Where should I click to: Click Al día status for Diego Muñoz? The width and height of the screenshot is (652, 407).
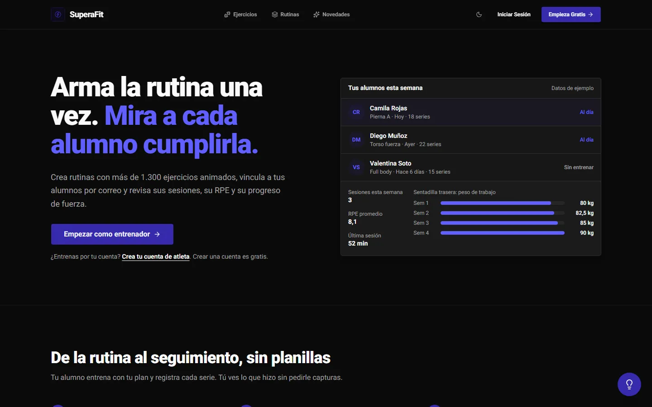[x=586, y=140]
